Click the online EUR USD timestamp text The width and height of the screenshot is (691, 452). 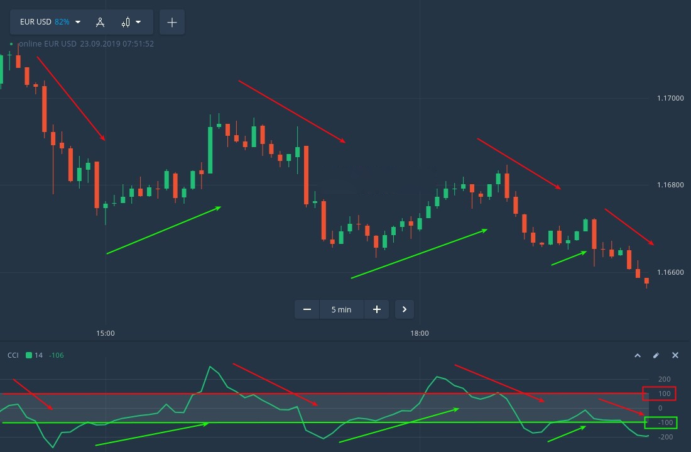[87, 43]
